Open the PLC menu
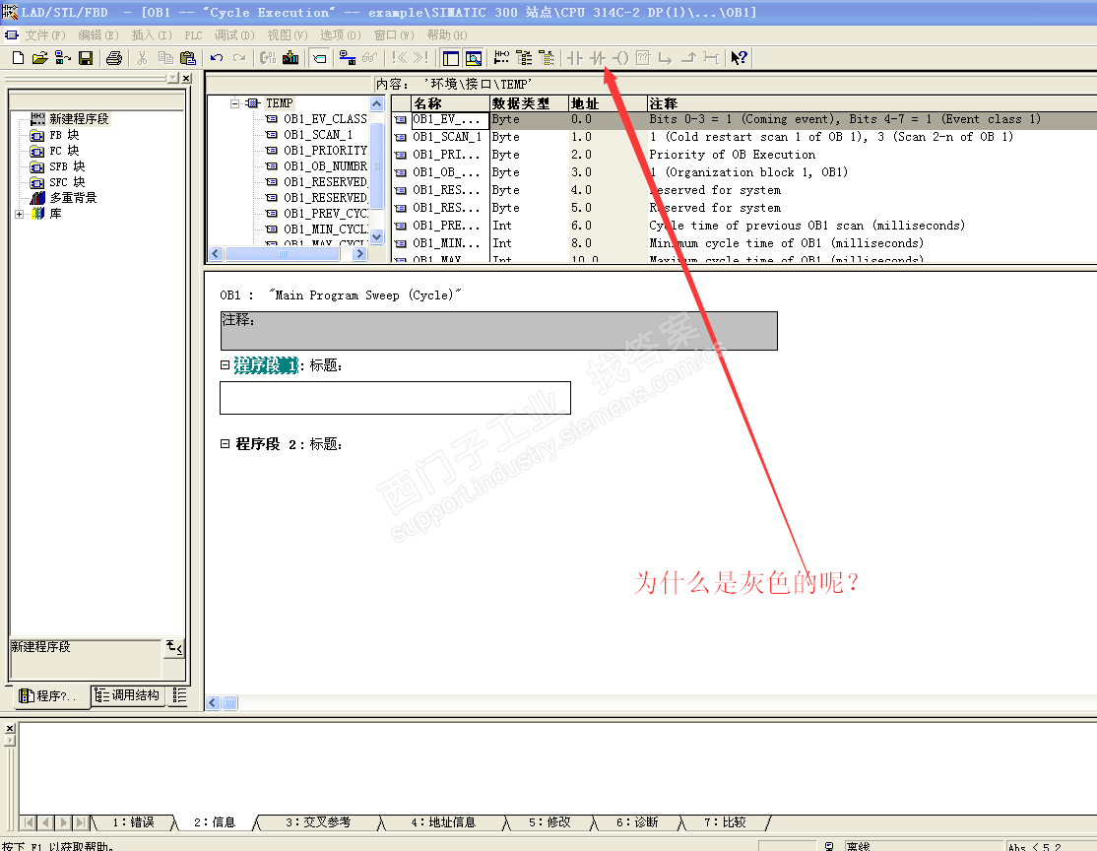 pos(193,35)
